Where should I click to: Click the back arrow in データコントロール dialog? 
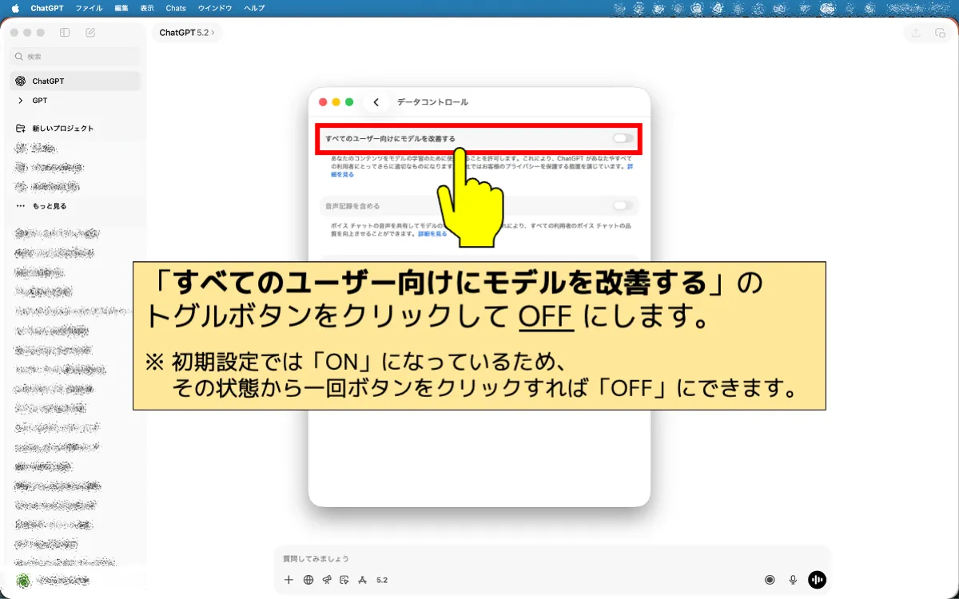[x=376, y=101]
